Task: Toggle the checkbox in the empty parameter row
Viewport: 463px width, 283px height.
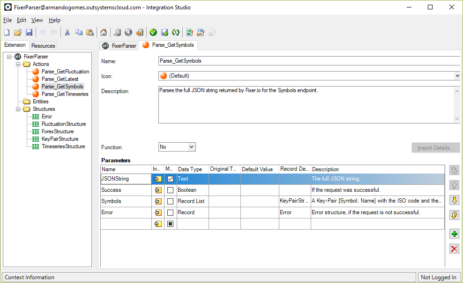Action: pos(170,224)
